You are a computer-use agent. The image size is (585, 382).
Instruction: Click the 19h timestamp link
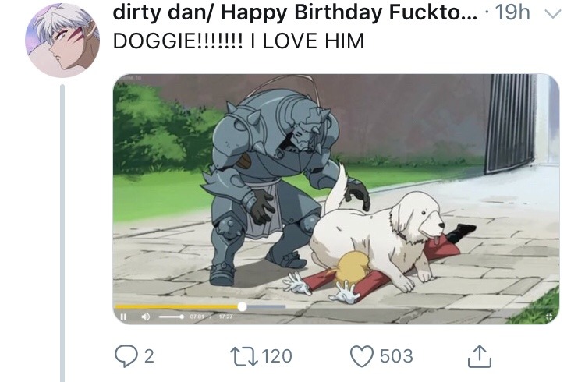(x=513, y=13)
